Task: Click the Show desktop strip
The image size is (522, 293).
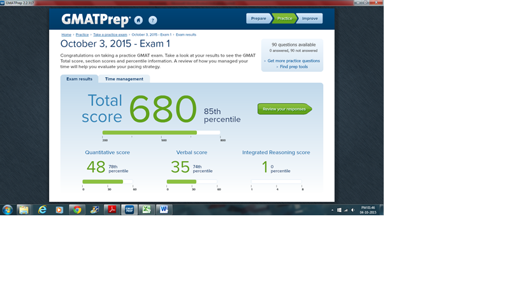Action: [382, 210]
